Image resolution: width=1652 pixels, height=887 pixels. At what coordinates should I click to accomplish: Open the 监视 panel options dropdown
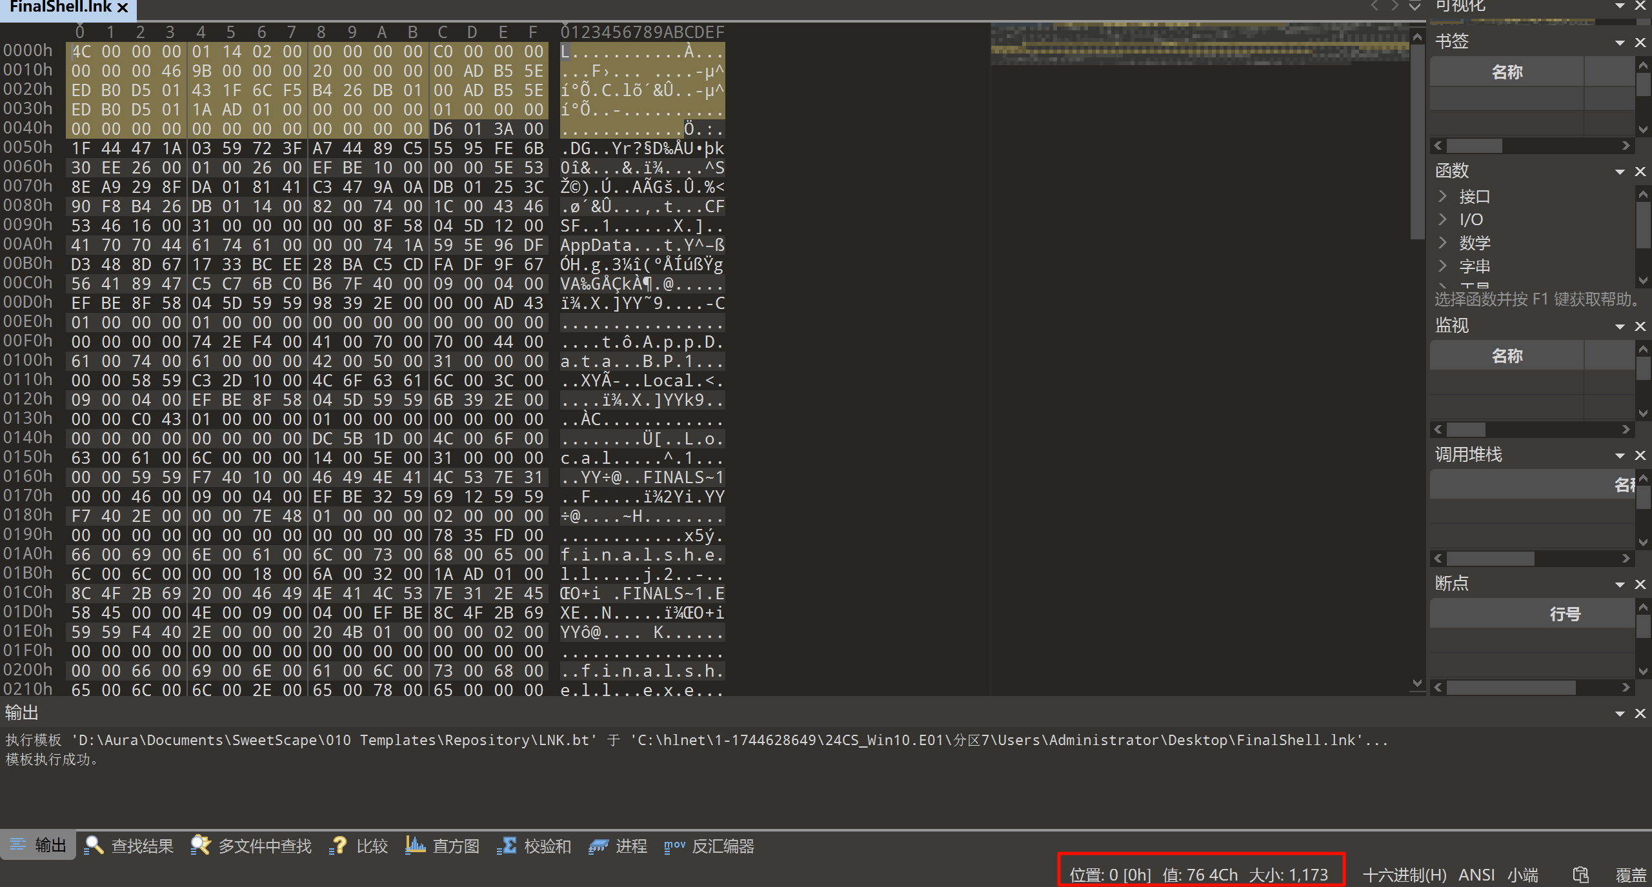(x=1620, y=326)
